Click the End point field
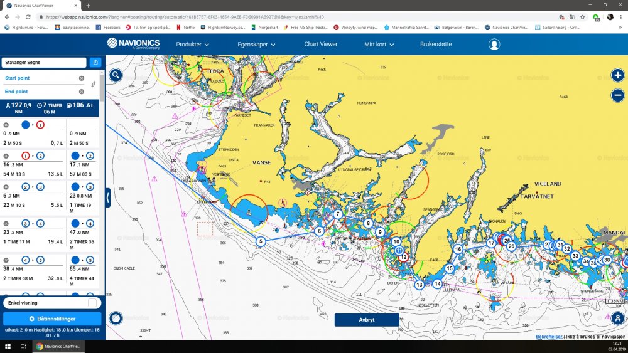The height and width of the screenshot is (353, 628). [40, 92]
